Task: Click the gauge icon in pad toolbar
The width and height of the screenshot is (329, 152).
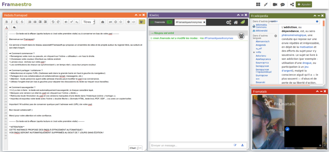Action: point(102,22)
